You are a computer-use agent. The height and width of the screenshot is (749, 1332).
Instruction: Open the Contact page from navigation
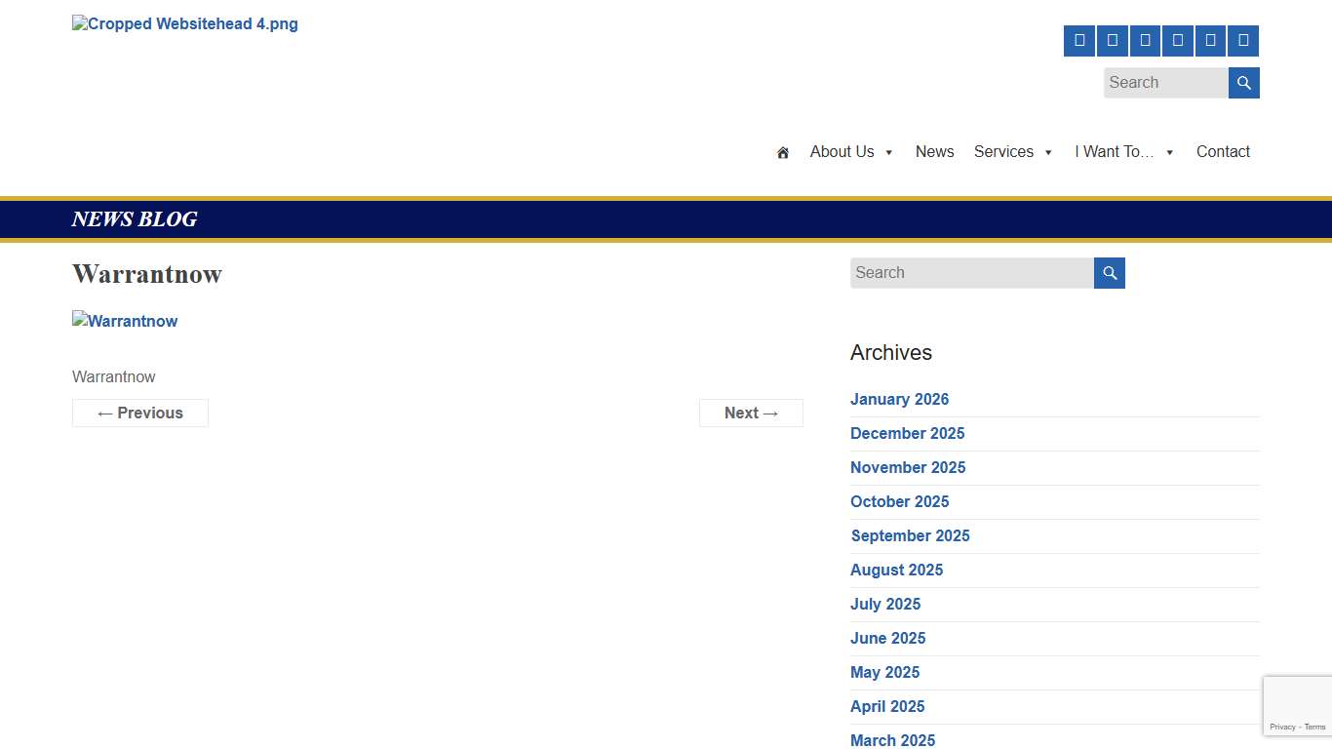(1223, 151)
